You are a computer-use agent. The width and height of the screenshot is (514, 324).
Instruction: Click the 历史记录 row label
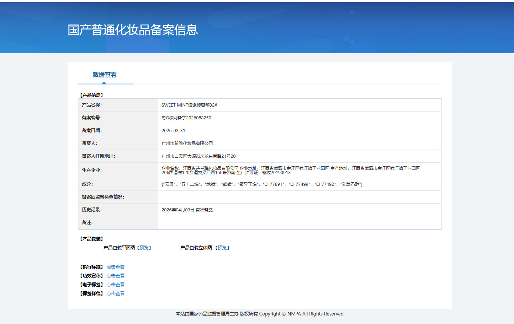(x=92, y=210)
